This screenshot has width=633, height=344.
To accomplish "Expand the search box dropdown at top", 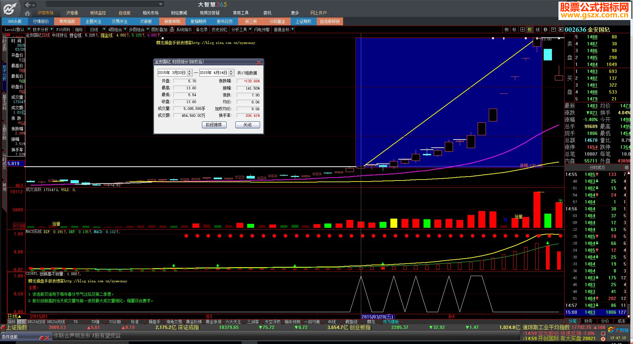I will (x=161, y=4).
